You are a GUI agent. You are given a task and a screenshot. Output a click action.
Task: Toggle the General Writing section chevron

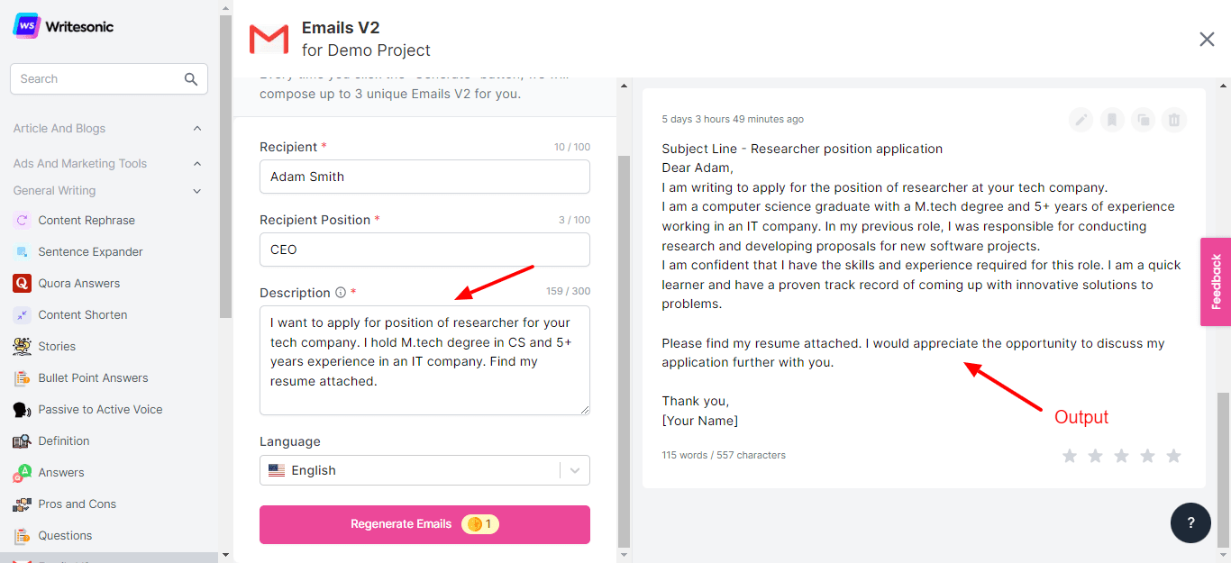(x=197, y=191)
